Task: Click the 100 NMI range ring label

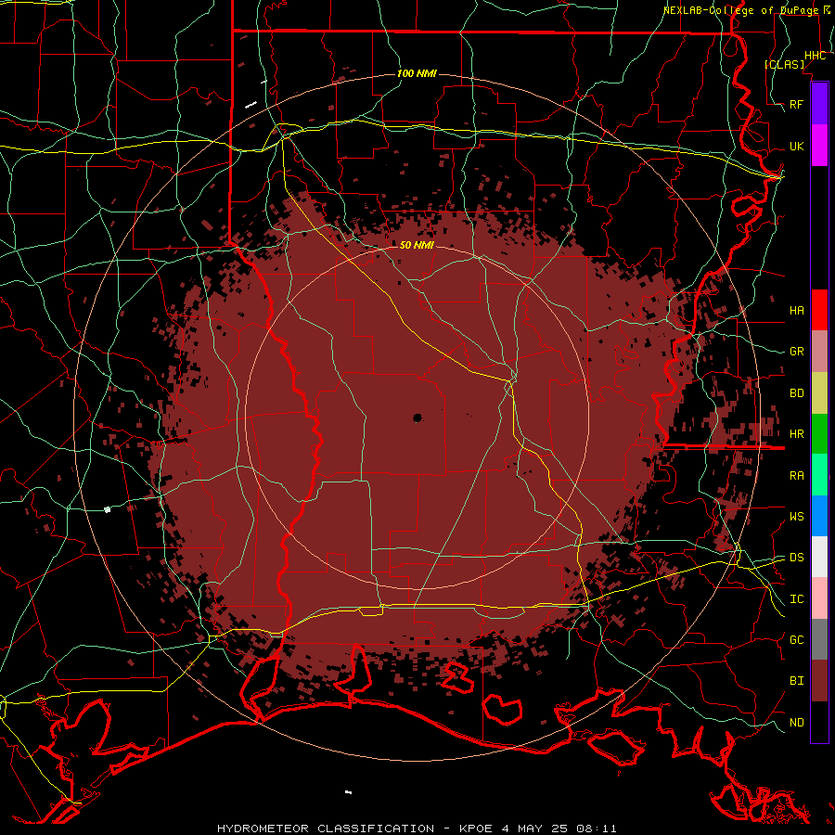Action: [417, 73]
